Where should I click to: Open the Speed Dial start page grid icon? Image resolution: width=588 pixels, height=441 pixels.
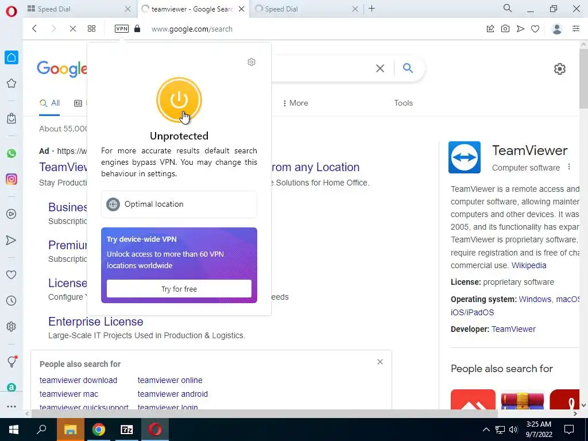coord(91,29)
